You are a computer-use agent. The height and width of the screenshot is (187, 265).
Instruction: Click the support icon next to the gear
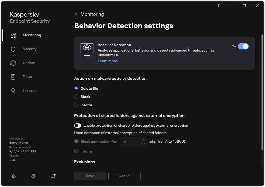click(33, 176)
